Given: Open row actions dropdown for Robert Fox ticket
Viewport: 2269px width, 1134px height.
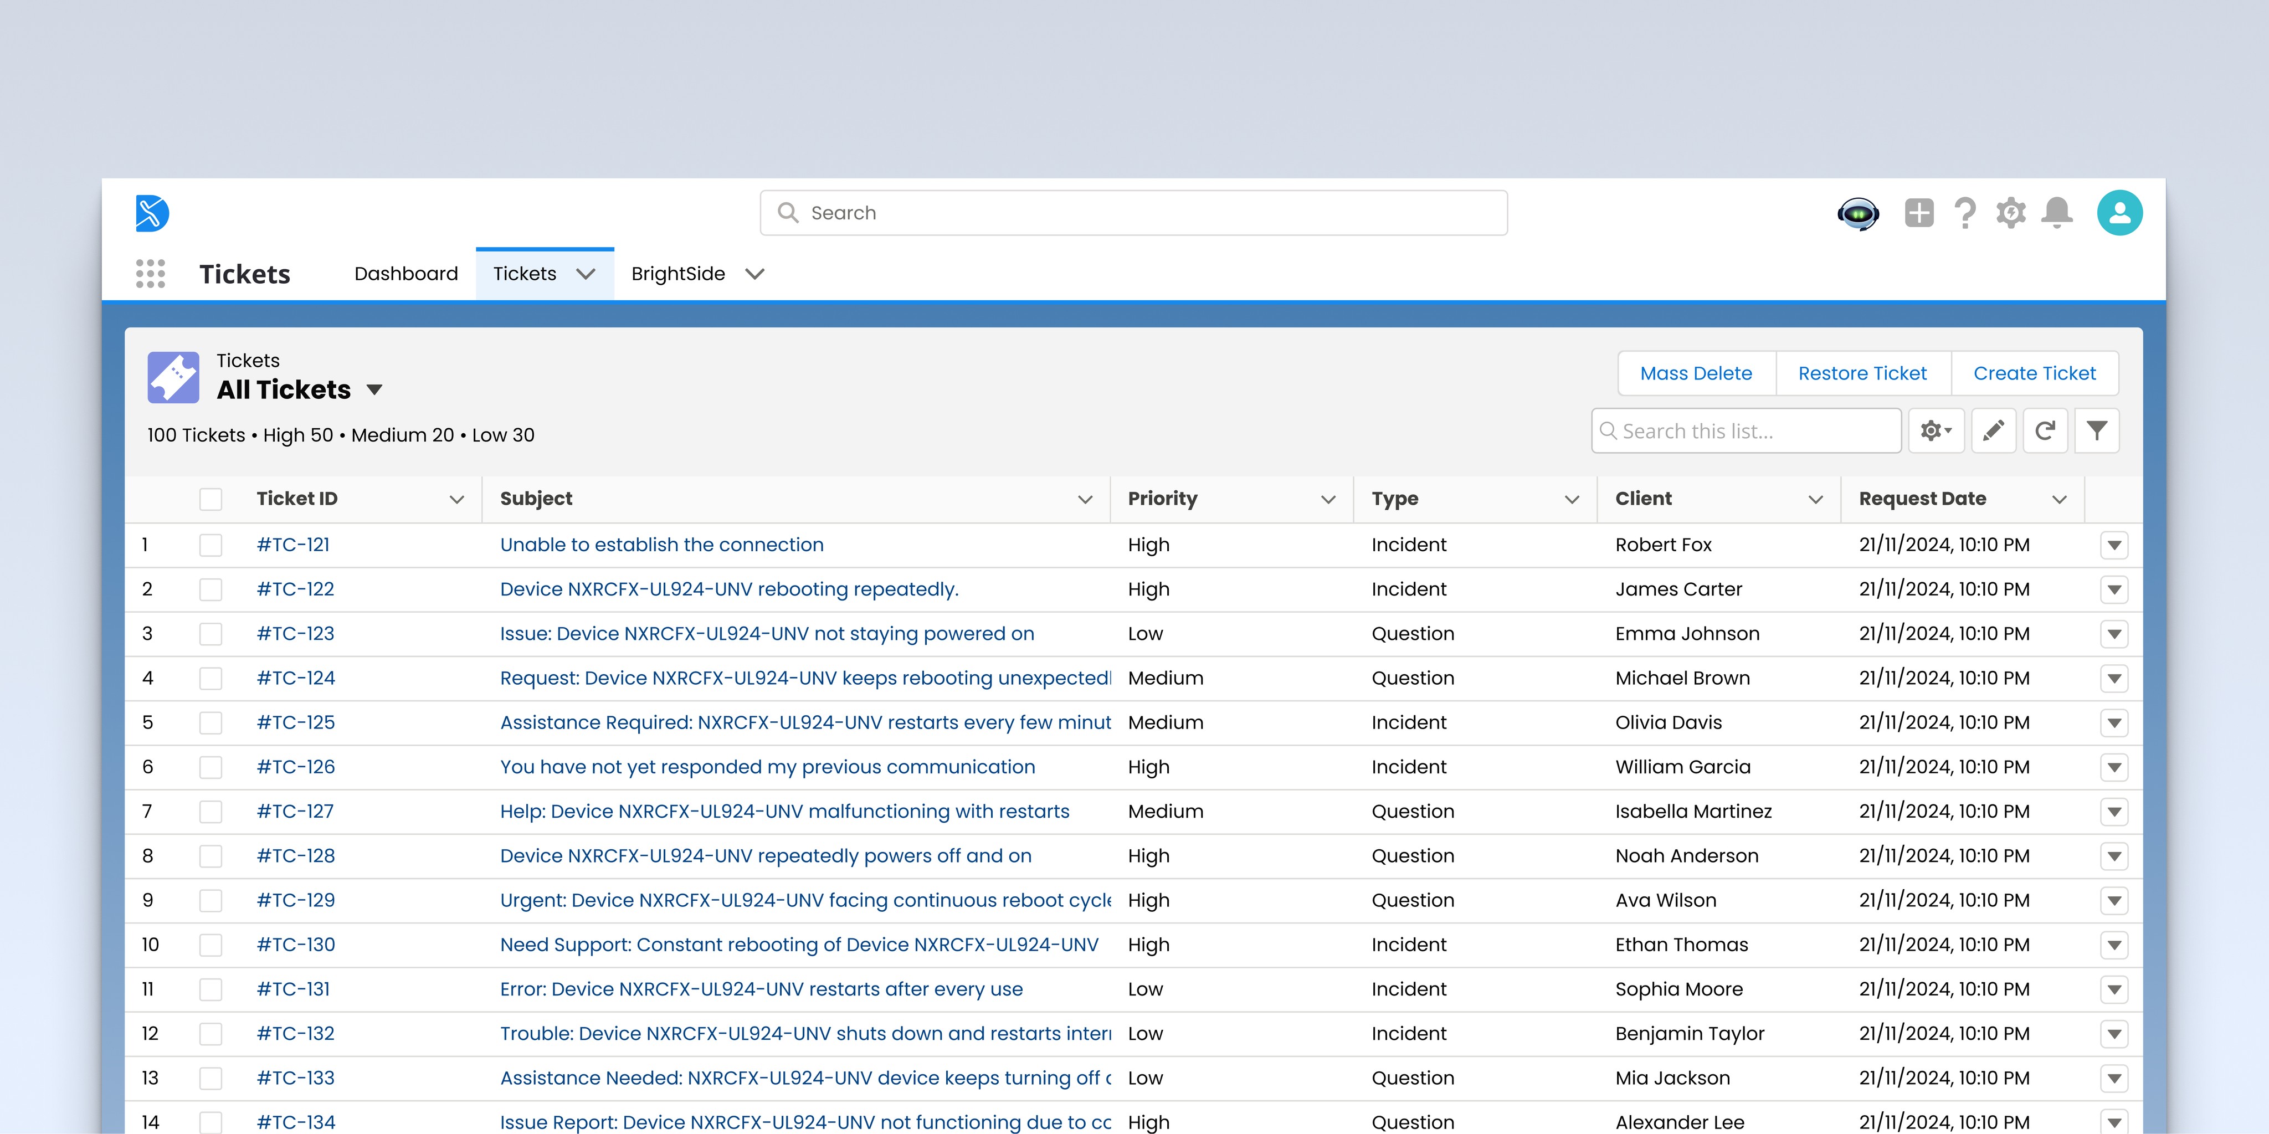Looking at the screenshot, I should 2114,546.
